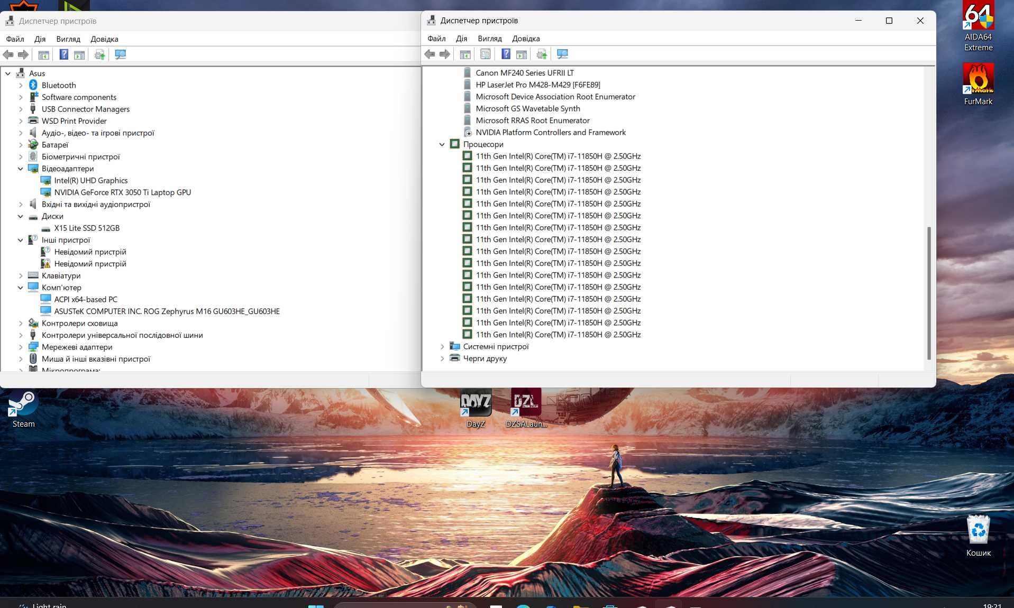
Task: Toggle console tree icon in right window toolbar
Action: 465,54
